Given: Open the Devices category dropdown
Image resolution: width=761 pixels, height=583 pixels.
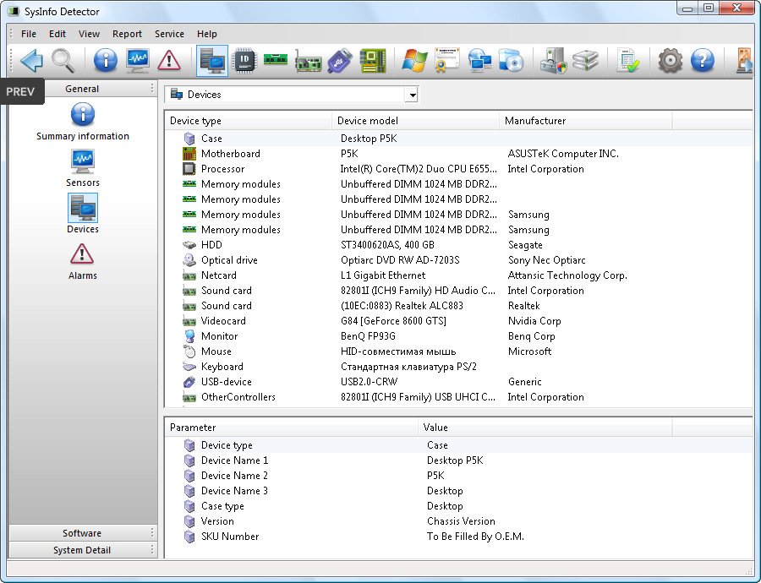Looking at the screenshot, I should [x=413, y=95].
